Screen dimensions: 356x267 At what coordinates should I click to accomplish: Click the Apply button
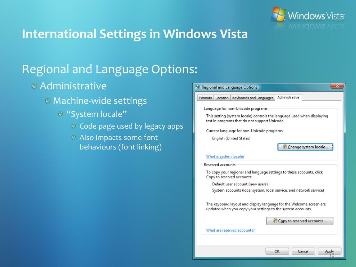[x=329, y=251]
